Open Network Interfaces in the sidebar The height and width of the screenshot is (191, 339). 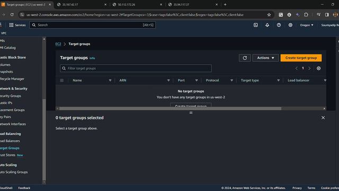13,124
